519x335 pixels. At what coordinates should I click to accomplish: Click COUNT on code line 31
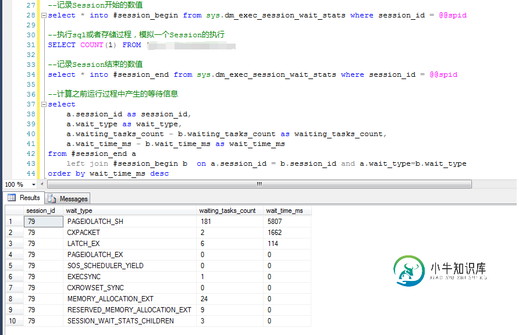(x=92, y=45)
